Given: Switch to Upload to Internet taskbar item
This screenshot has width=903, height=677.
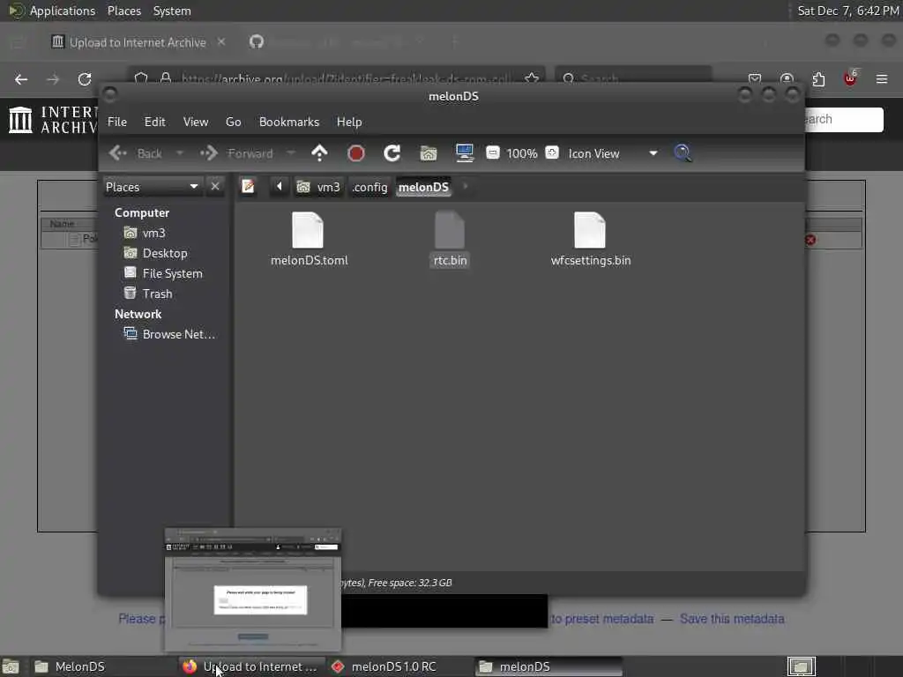Looking at the screenshot, I should pyautogui.click(x=251, y=666).
